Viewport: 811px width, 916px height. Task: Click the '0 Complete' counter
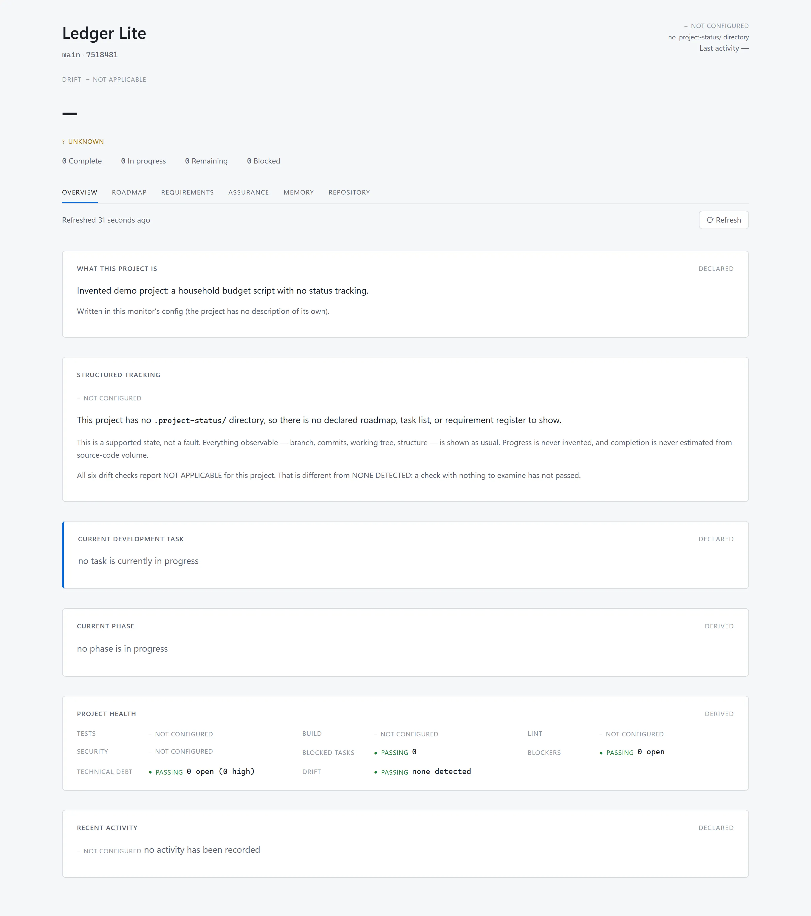click(x=82, y=161)
